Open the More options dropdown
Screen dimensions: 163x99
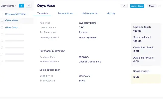(x=152, y=6)
